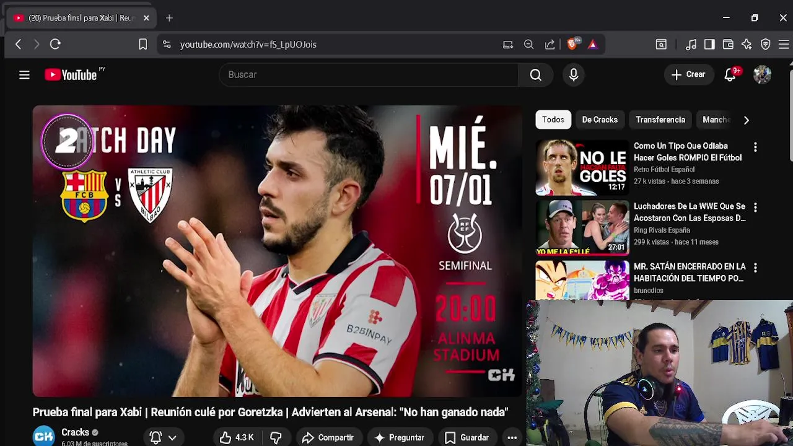Click the brunodios channel name

tap(649, 291)
